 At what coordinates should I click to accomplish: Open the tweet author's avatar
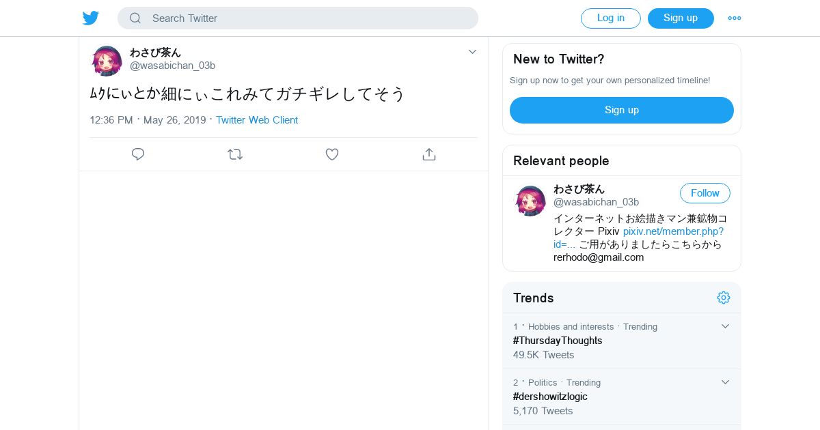point(107,61)
